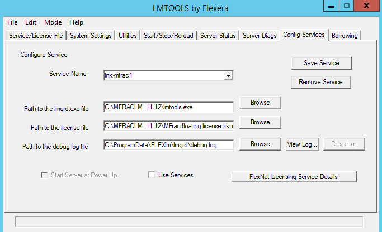The image size is (382, 232).
Task: Click the greyed-out Close Log button
Action: 344,144
